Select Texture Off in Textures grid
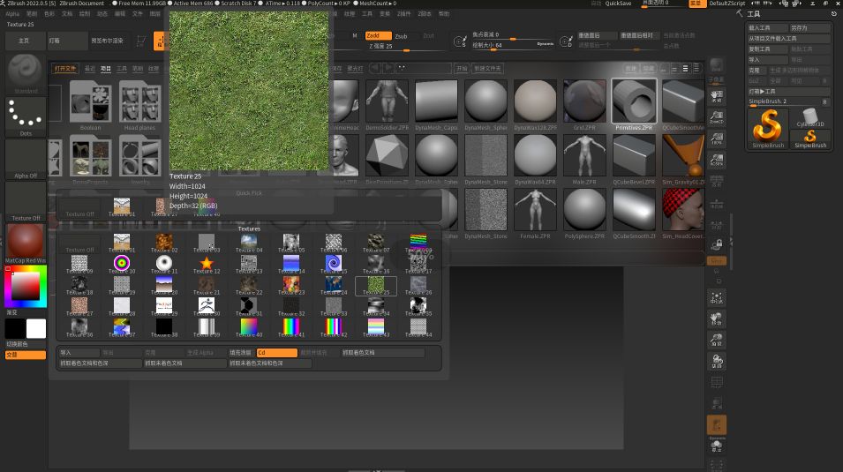843x472 pixels. tap(79, 243)
